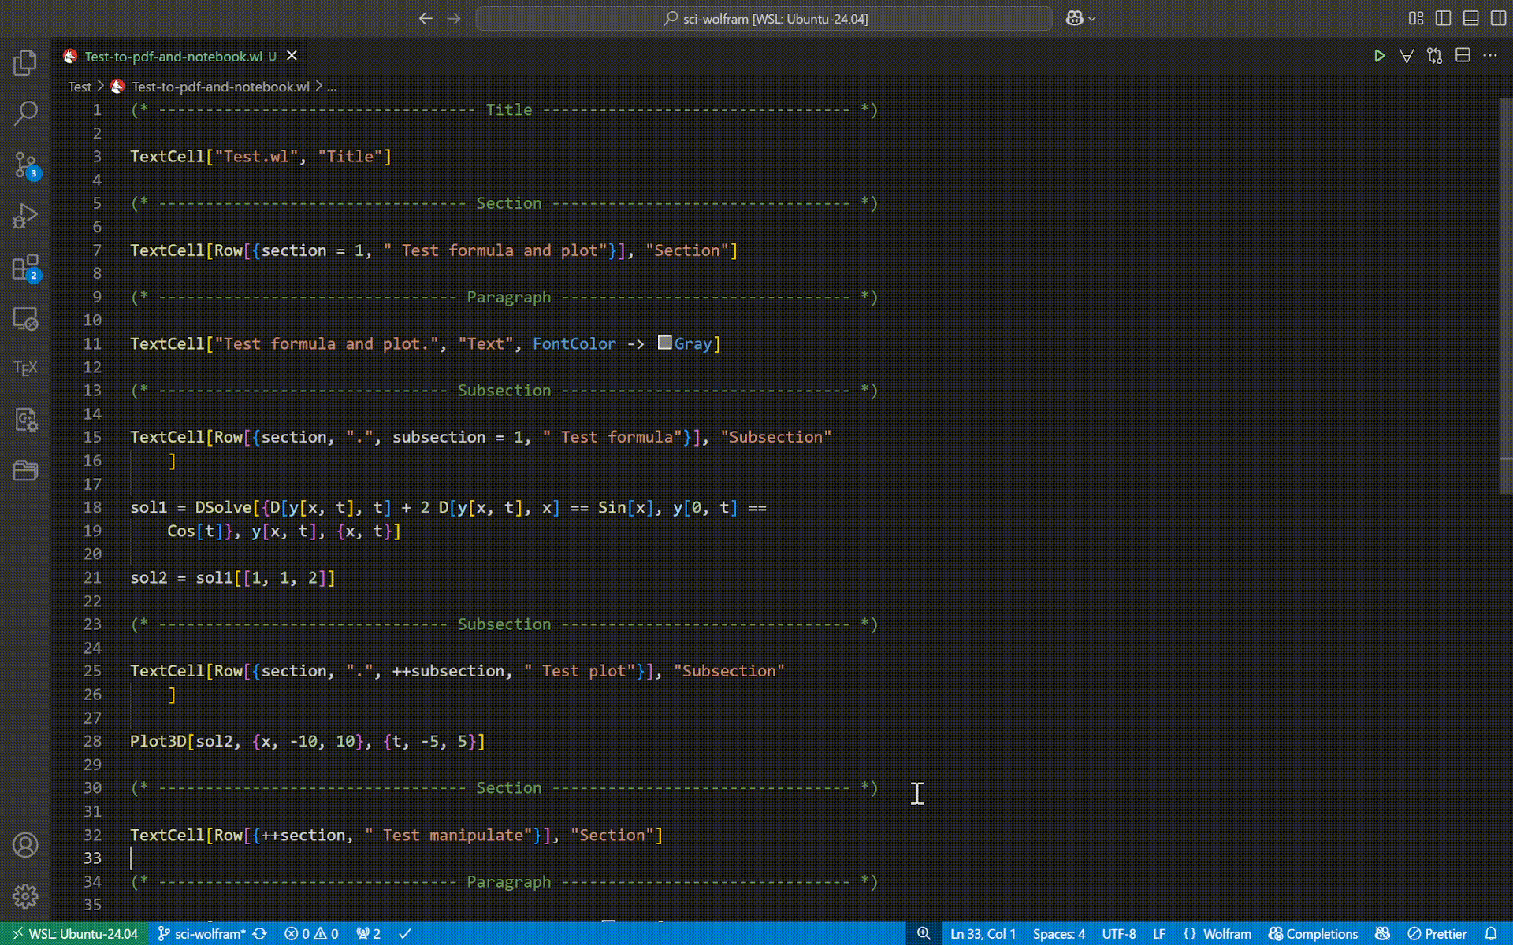Show forwarded ports indicator 2
The image size is (1513, 945).
(369, 934)
